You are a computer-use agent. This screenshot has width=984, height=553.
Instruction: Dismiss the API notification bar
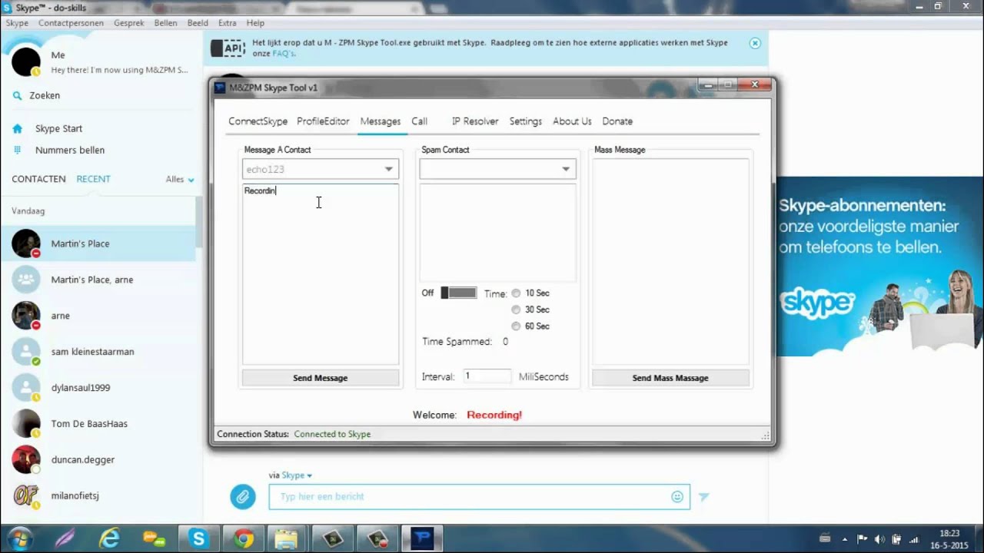tap(755, 43)
